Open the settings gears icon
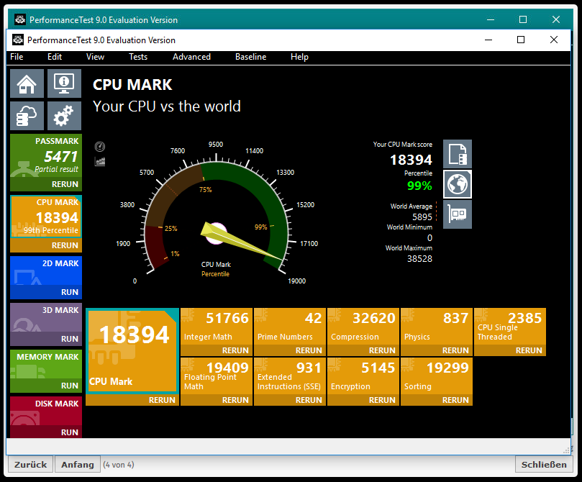The width and height of the screenshot is (582, 482). pos(64,116)
